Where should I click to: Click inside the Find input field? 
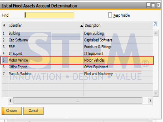(49, 15)
